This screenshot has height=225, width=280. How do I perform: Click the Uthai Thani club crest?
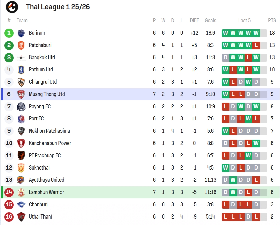(x=21, y=217)
